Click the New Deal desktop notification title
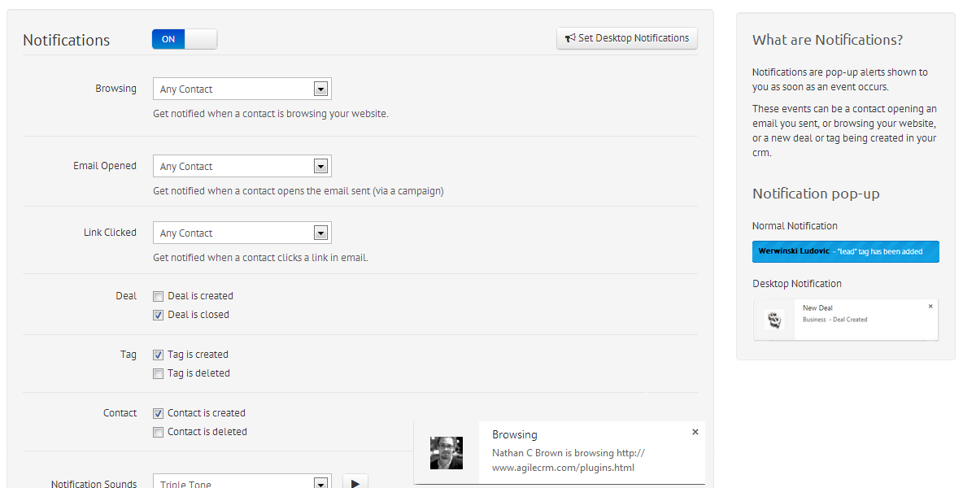 click(x=817, y=308)
